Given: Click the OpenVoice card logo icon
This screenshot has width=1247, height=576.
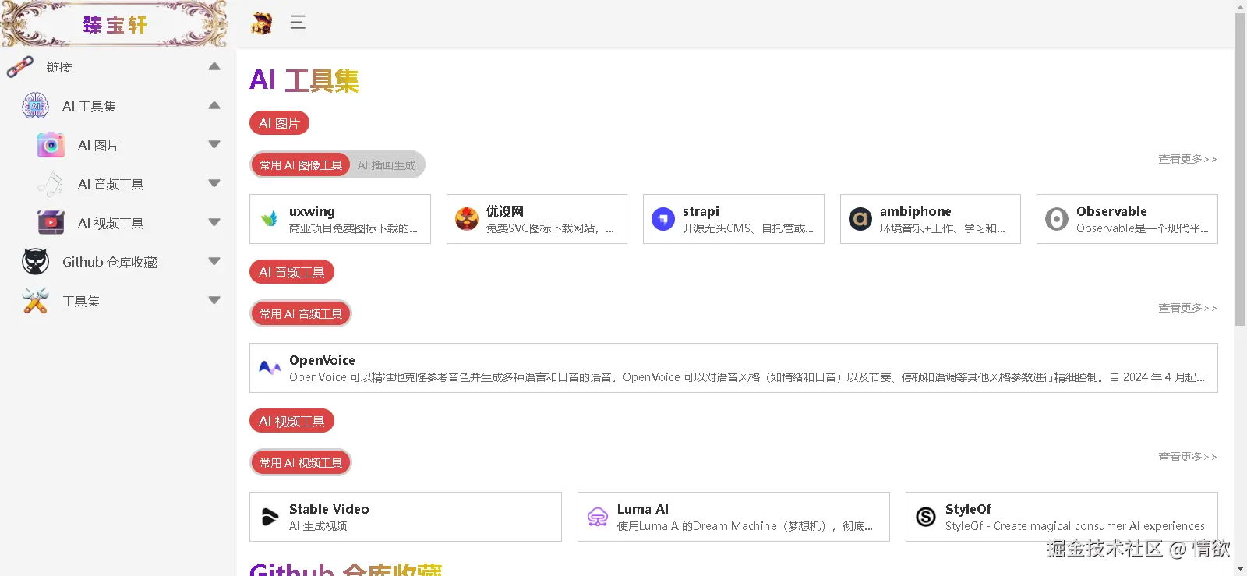Looking at the screenshot, I should click(270, 368).
